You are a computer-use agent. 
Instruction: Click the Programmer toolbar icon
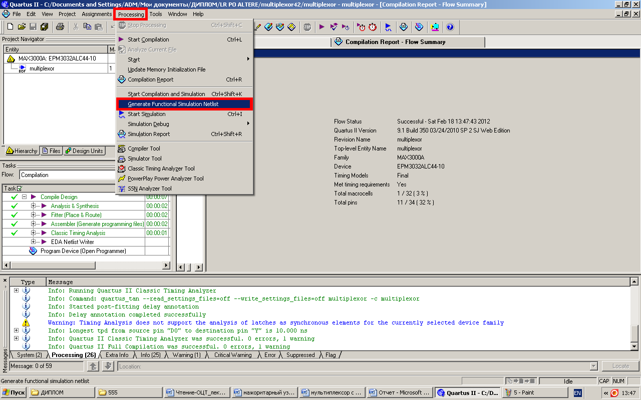click(419, 26)
